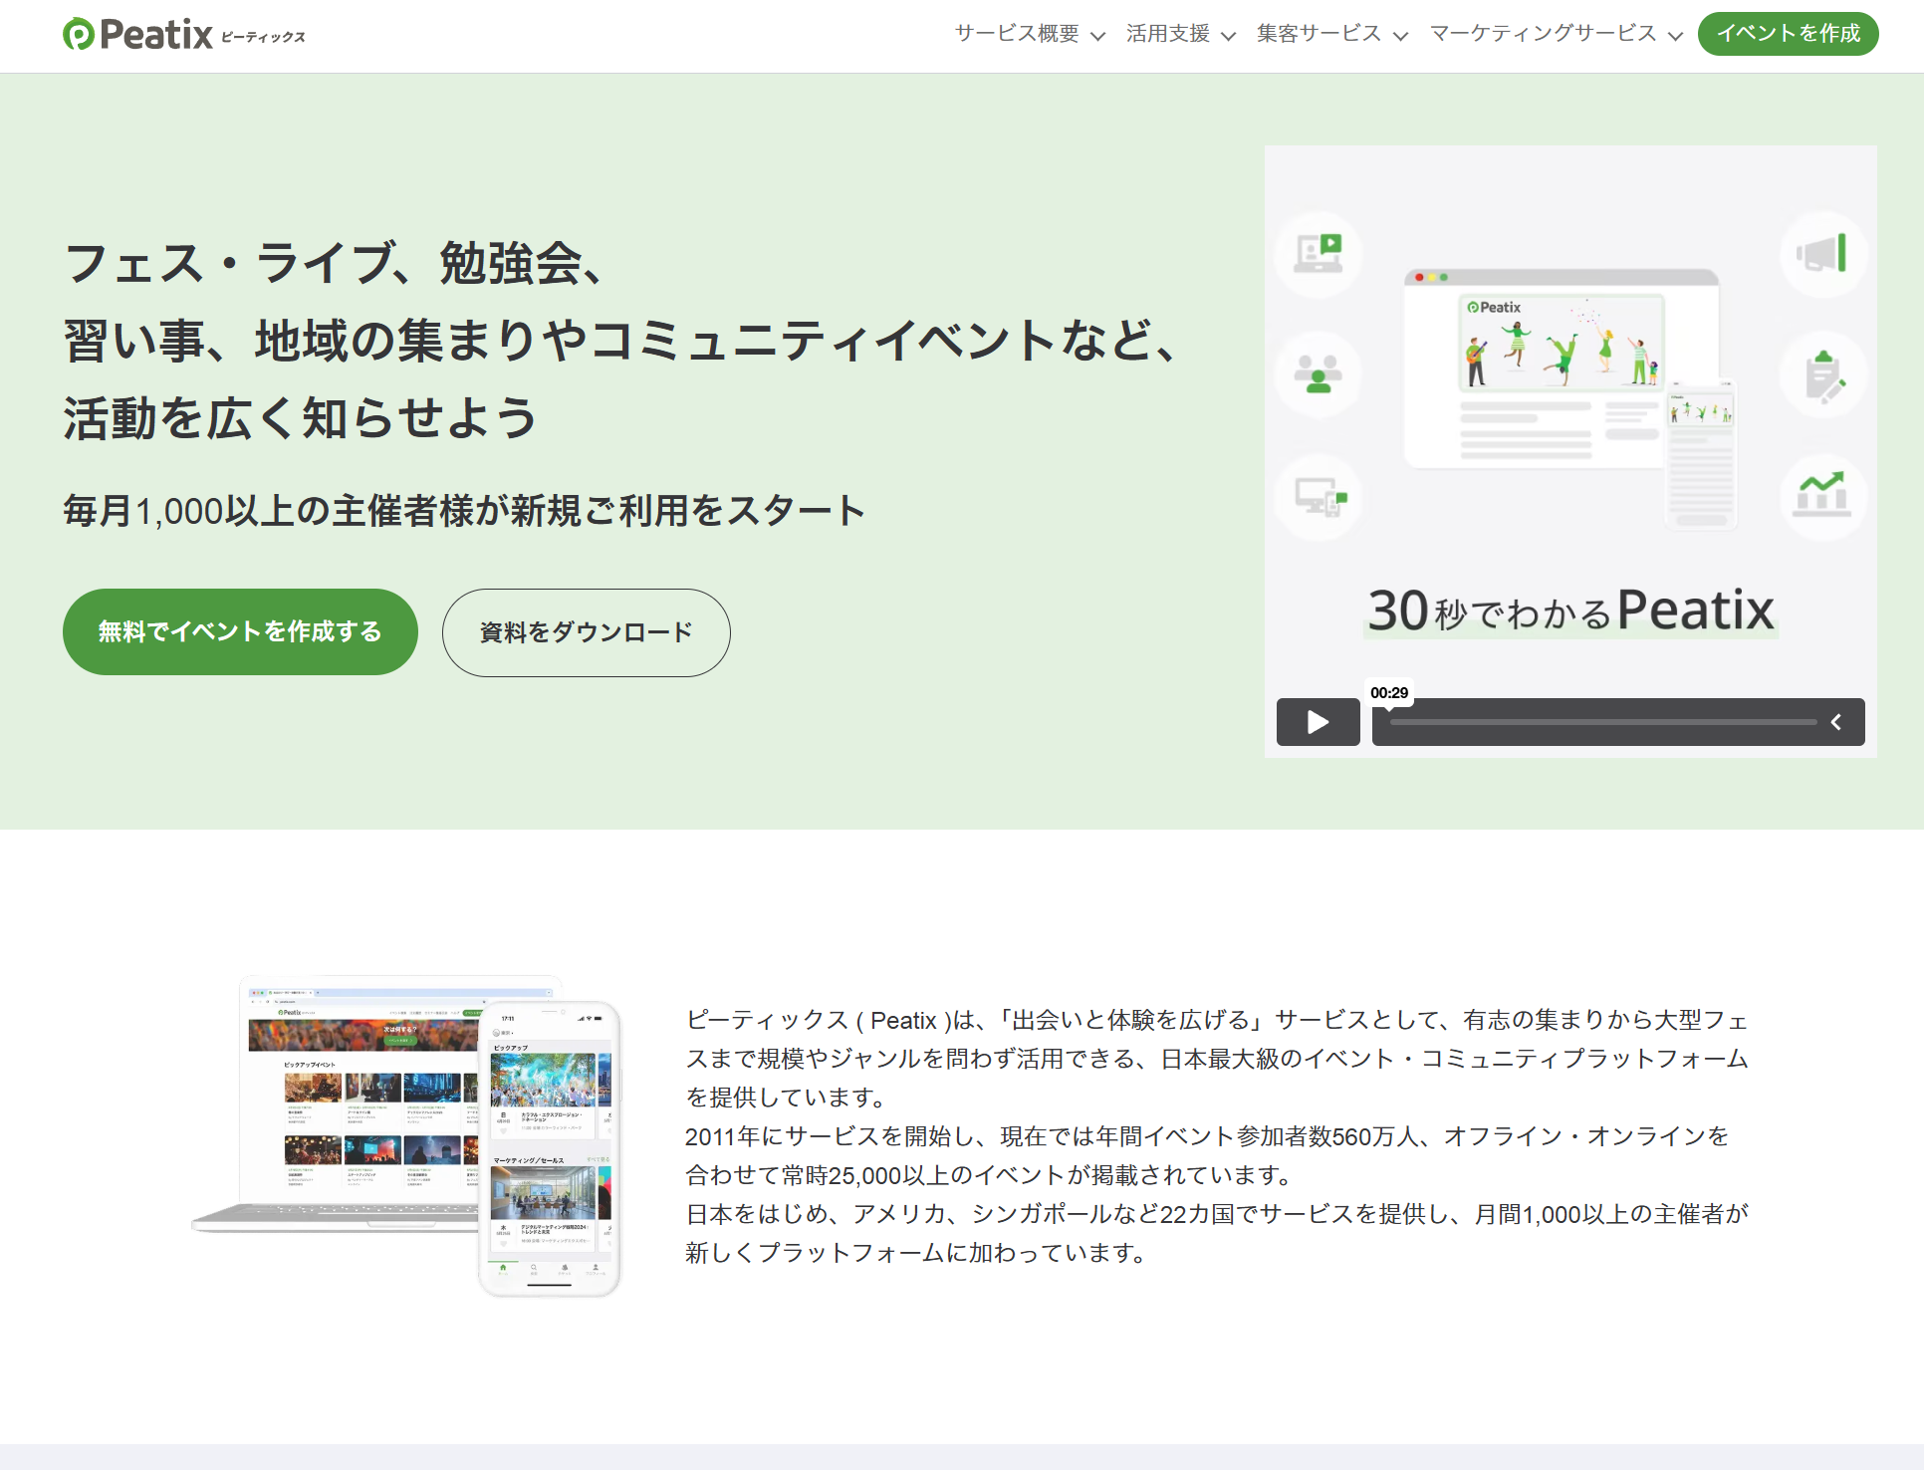Click 資料をダウンロード button
Screen dimensions: 1924x1470
586,632
